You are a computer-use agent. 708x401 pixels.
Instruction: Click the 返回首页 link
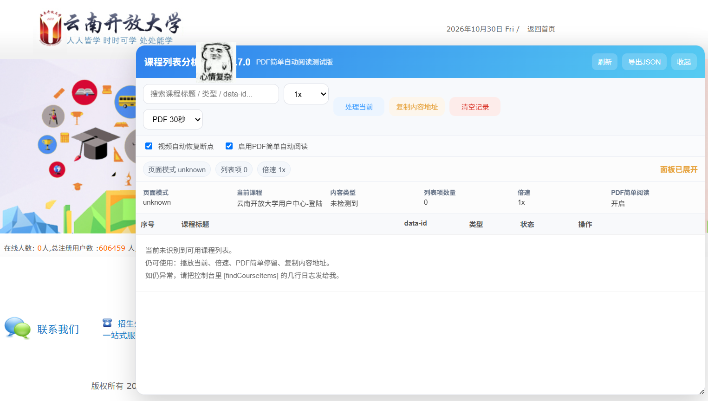click(x=541, y=29)
